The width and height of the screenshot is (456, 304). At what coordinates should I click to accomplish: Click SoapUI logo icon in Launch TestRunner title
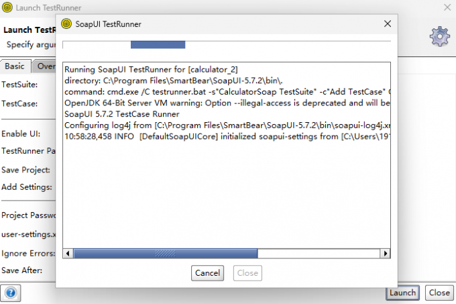tap(7, 7)
